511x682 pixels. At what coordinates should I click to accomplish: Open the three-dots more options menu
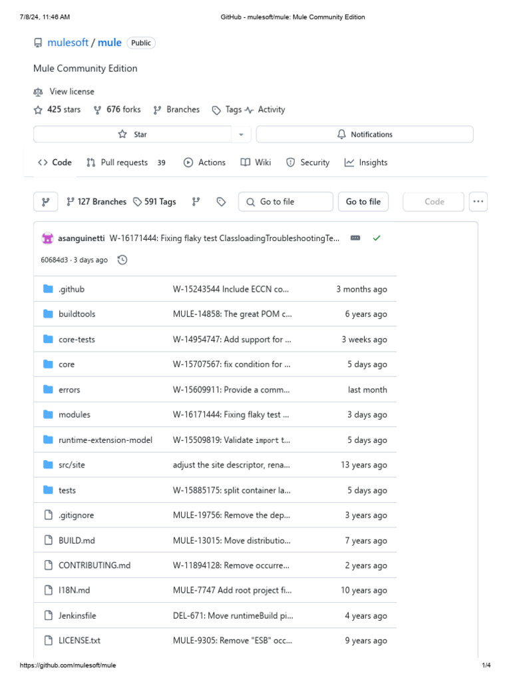pyautogui.click(x=478, y=202)
